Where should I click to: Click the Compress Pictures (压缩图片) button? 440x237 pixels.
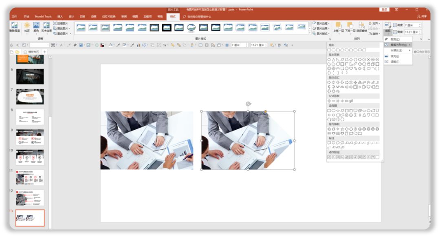(x=62, y=24)
